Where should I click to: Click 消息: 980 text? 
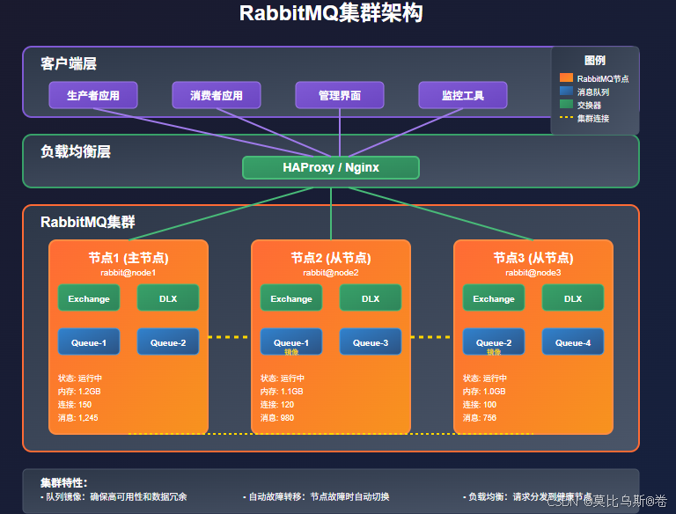click(277, 418)
